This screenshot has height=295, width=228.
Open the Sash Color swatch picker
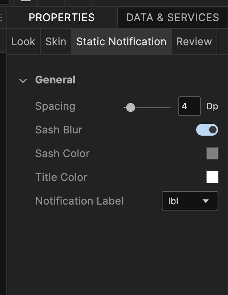point(212,153)
